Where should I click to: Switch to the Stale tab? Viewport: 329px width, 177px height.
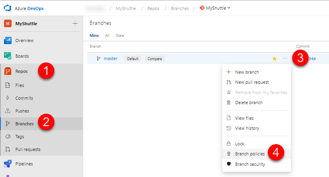tap(120, 36)
